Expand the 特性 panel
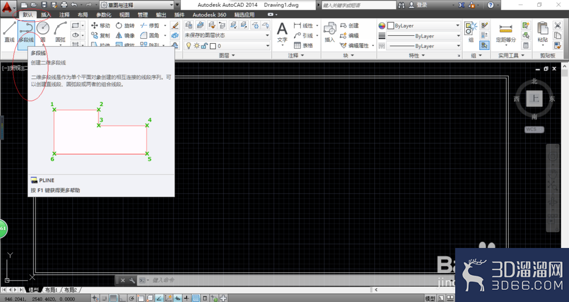Screen dimensions: 569x302 click(417, 56)
